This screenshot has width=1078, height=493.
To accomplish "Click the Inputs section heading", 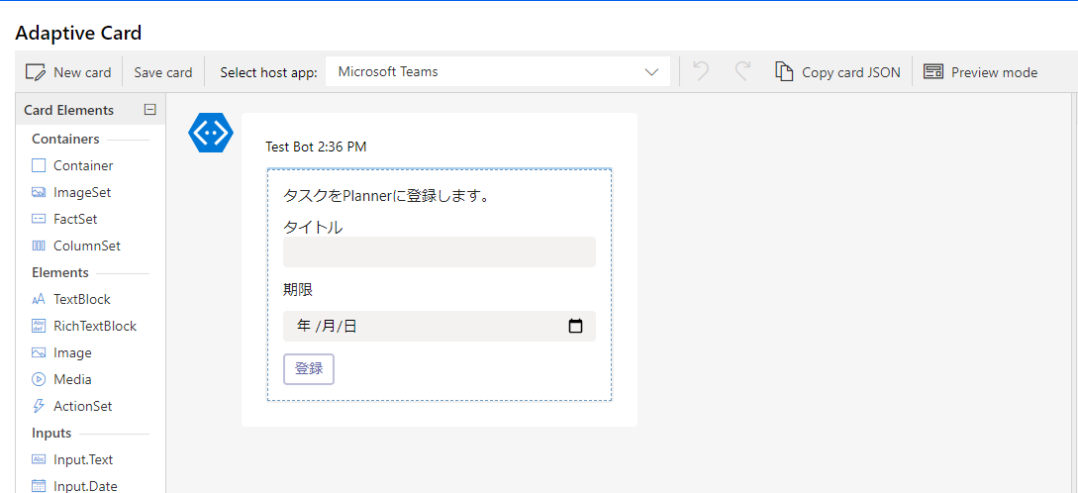I will pyautogui.click(x=51, y=434).
